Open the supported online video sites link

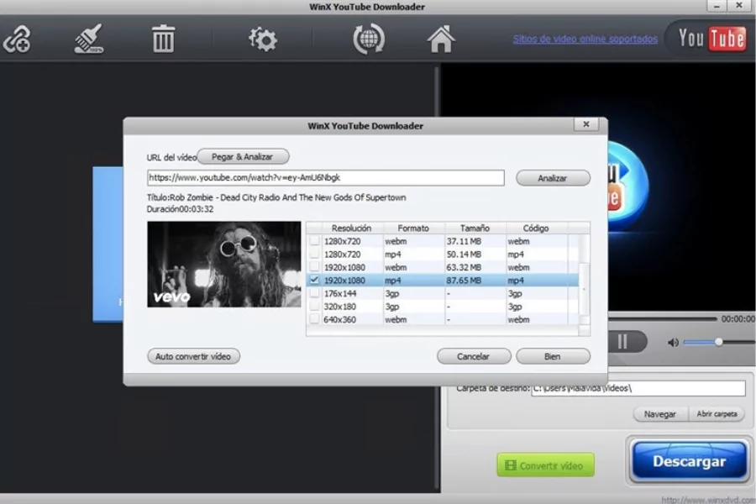585,39
